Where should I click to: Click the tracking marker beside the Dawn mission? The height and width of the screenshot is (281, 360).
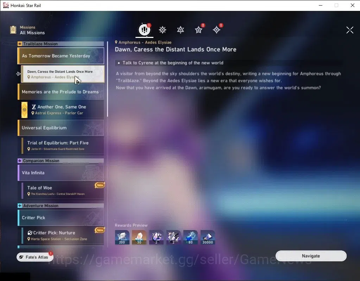pyautogui.click(x=18, y=74)
